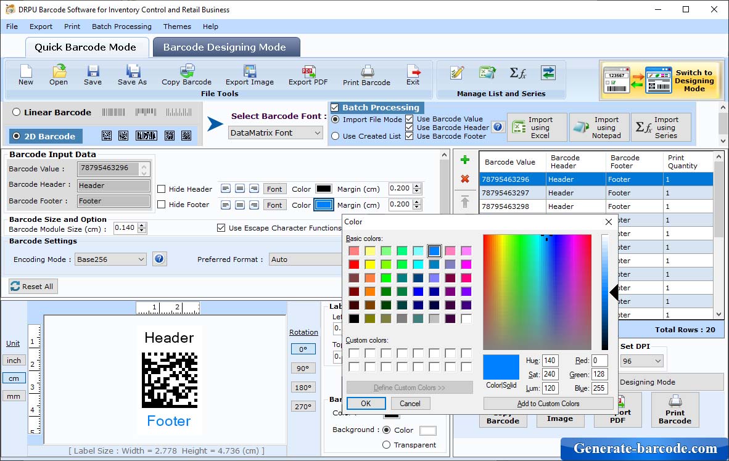
Task: Click batch processing blue help icon
Action: point(498,127)
